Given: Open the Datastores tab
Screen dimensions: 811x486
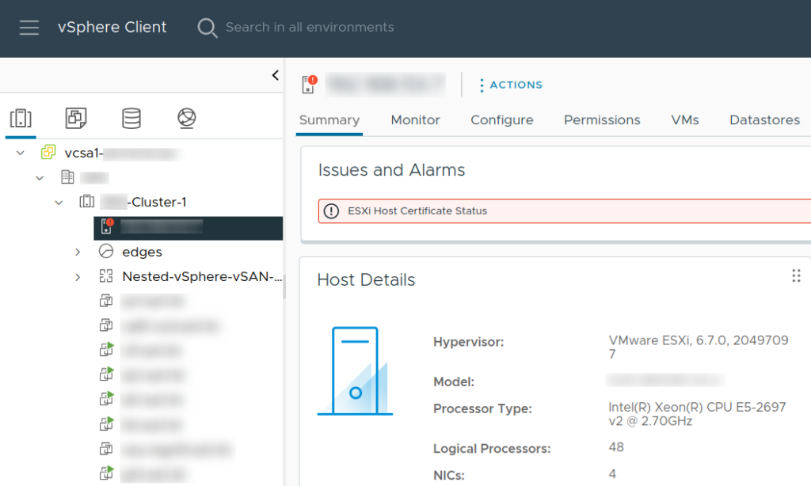Looking at the screenshot, I should click(x=764, y=120).
